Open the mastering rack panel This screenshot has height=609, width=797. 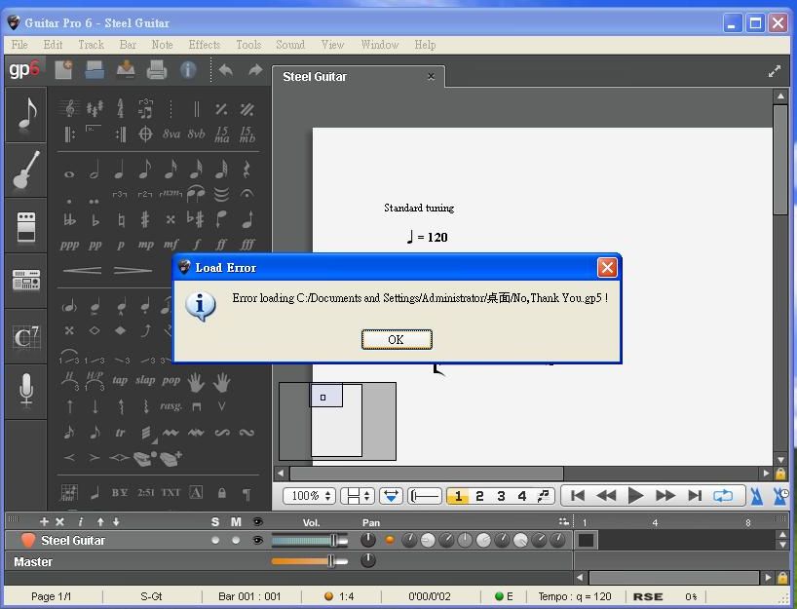pyautogui.click(x=26, y=280)
